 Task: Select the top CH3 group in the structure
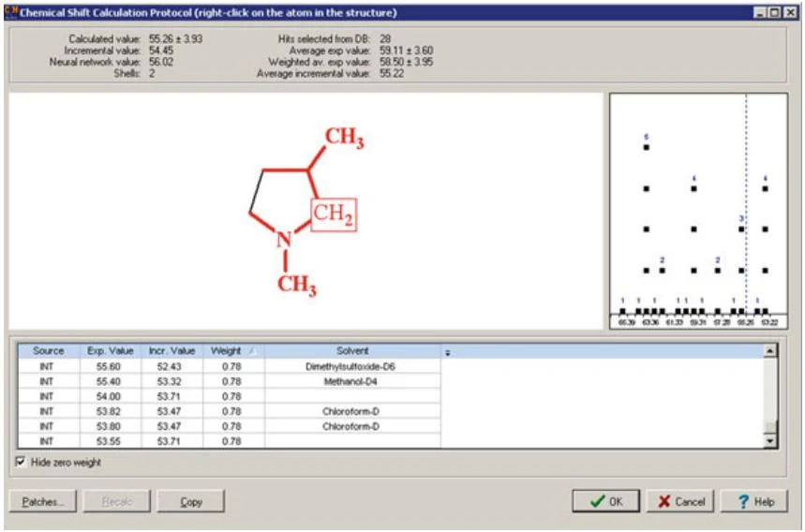pos(345,137)
